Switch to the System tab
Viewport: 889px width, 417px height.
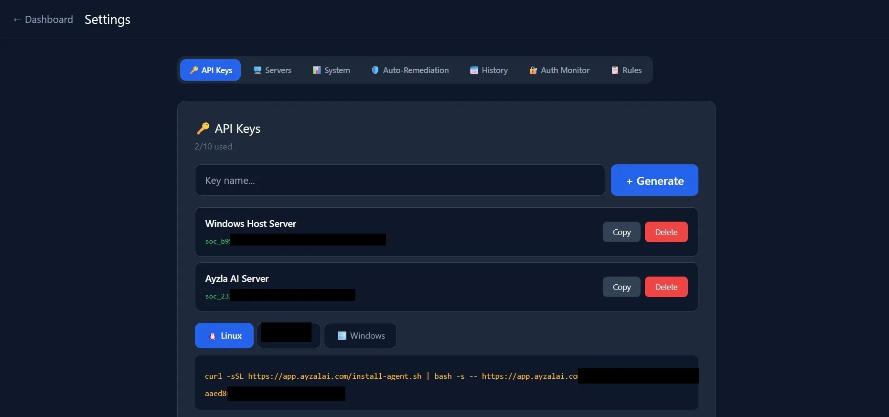click(331, 70)
